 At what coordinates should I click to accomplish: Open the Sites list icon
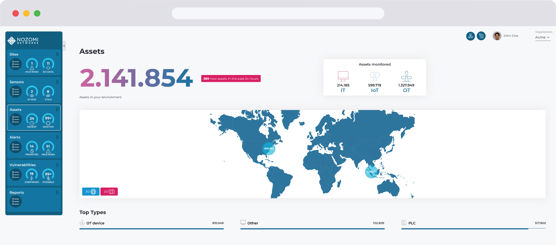tap(16, 64)
